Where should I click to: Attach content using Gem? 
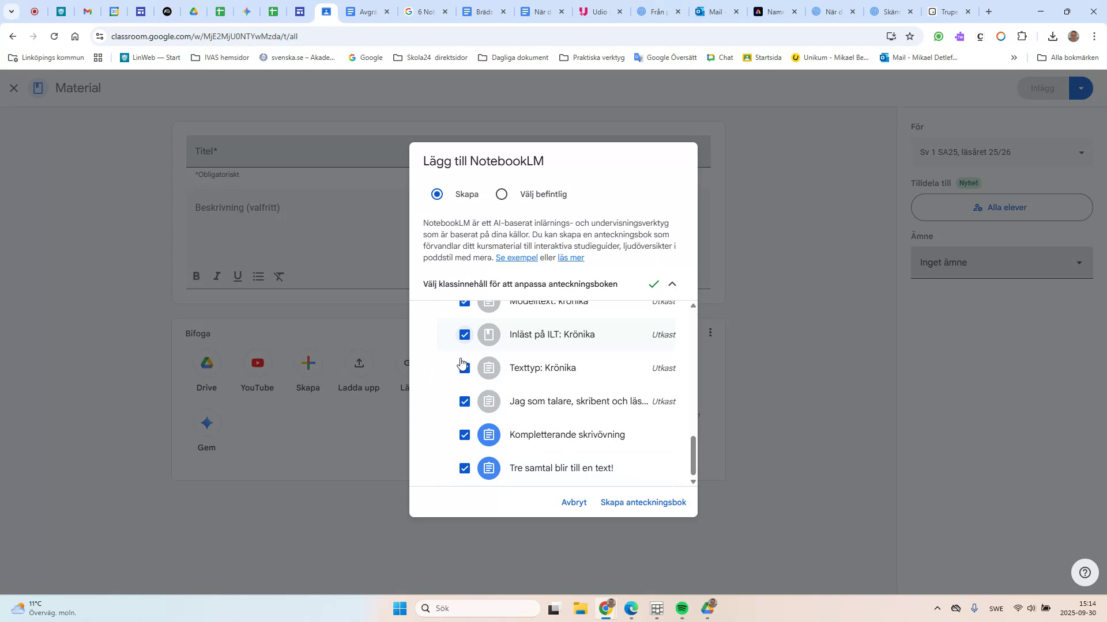click(206, 423)
